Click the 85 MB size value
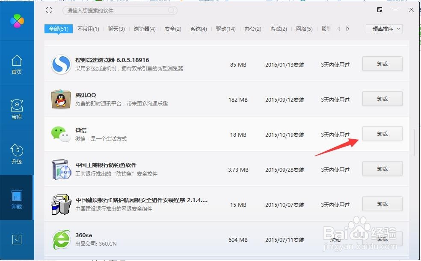Image resolution: width=421 pixels, height=261 pixels. [x=238, y=65]
